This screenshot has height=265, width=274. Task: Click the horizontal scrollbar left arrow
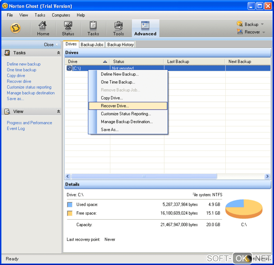point(68,176)
